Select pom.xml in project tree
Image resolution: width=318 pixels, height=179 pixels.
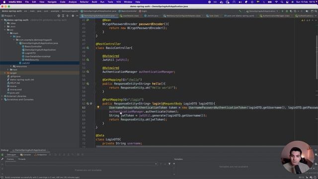[13, 93]
